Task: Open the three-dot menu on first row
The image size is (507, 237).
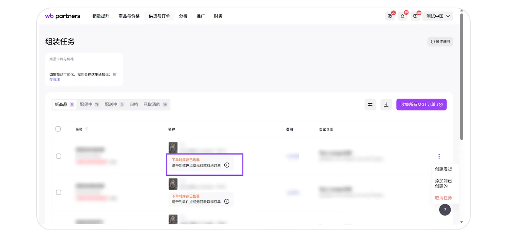Action: tap(439, 156)
